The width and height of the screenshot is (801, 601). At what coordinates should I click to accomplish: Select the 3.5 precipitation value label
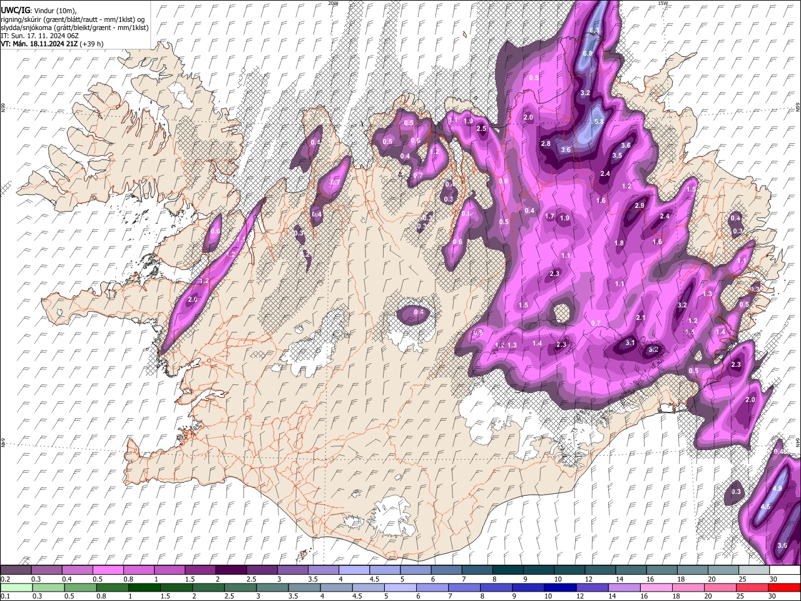[x=617, y=155]
